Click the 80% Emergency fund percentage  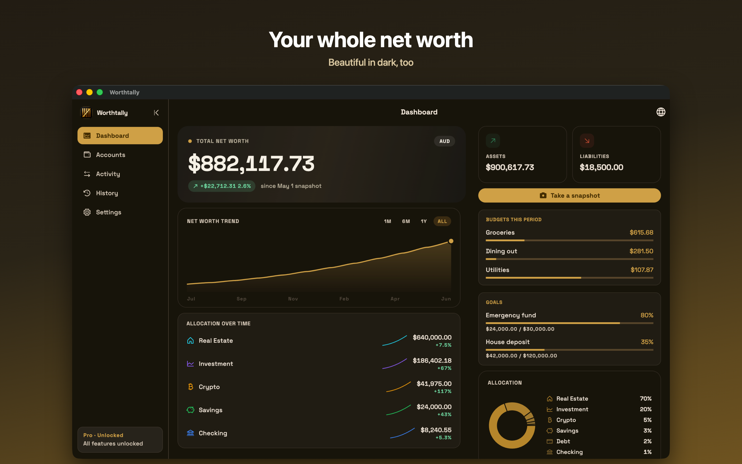[x=647, y=315]
